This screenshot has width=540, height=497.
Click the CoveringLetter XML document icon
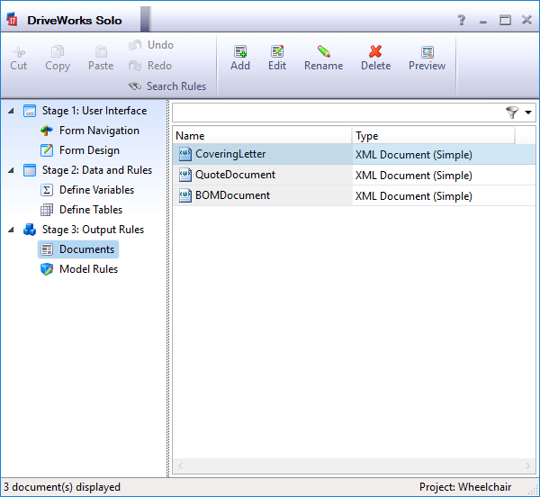185,154
